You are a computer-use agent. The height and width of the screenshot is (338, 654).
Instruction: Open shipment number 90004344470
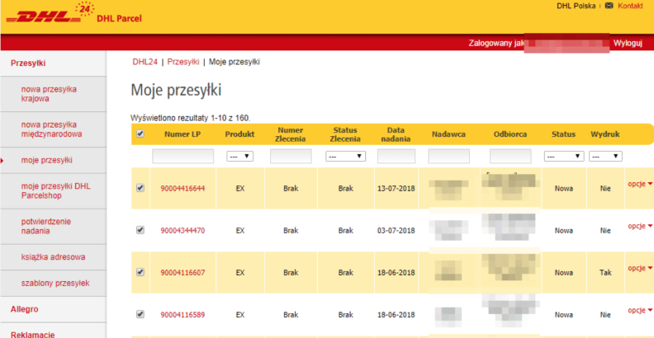182,230
